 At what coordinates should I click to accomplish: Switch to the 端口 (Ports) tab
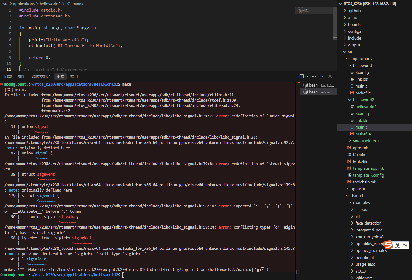click(x=74, y=77)
